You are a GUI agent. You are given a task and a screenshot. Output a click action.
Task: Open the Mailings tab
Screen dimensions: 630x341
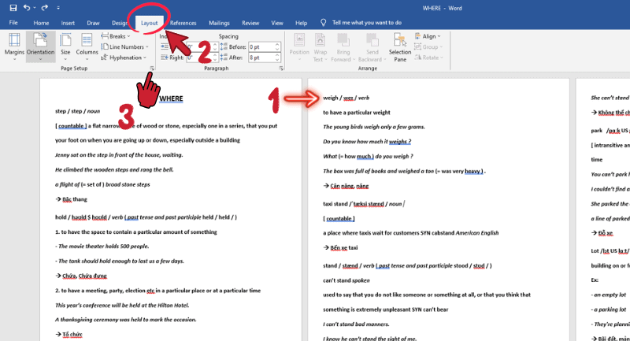[220, 24]
